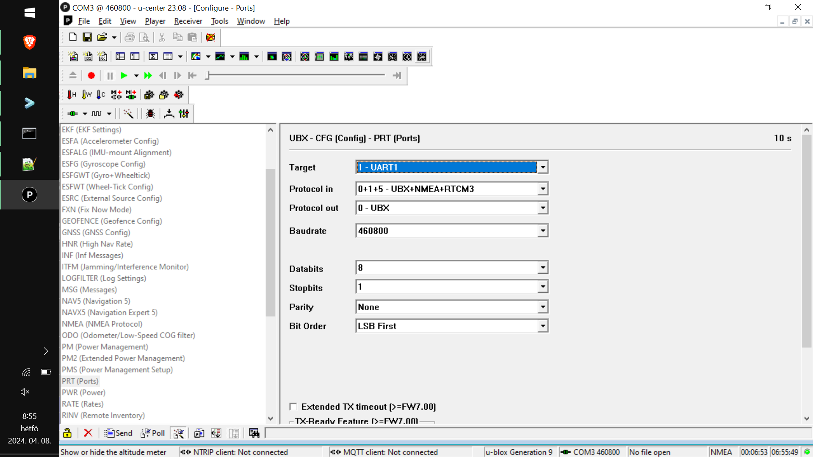Open the Target dropdown showing 1 - UART1
This screenshot has height=457, width=813.
click(543, 167)
